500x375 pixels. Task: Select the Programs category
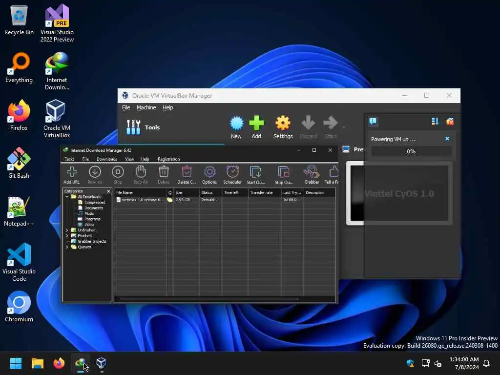(x=89, y=219)
